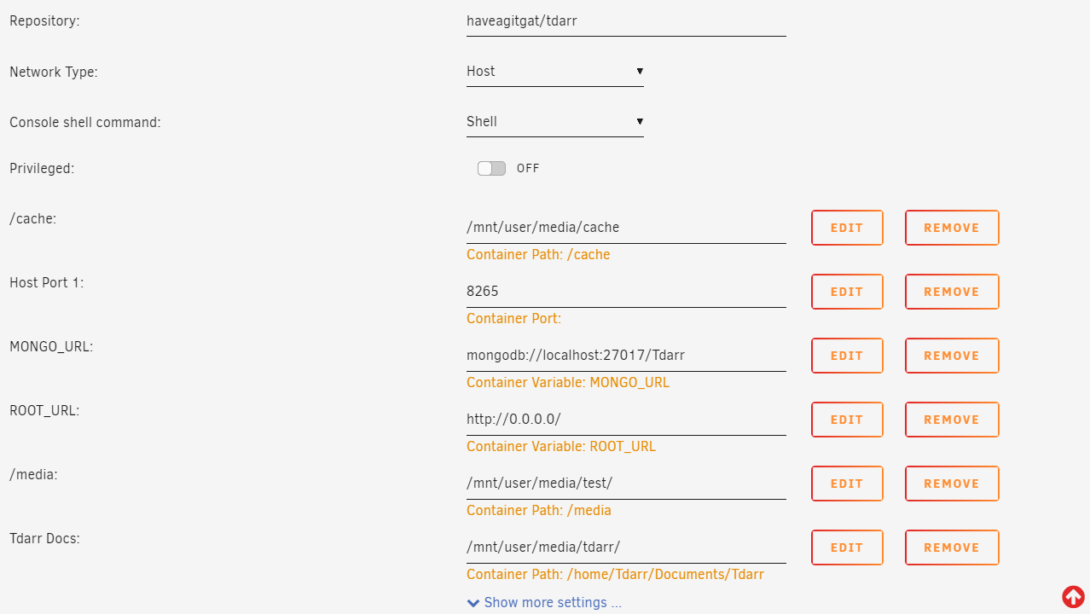The height and width of the screenshot is (614, 1090).
Task: Click the Repository input field
Action: (x=625, y=21)
